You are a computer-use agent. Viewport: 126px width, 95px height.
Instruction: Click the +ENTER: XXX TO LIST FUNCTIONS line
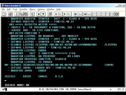33,30
